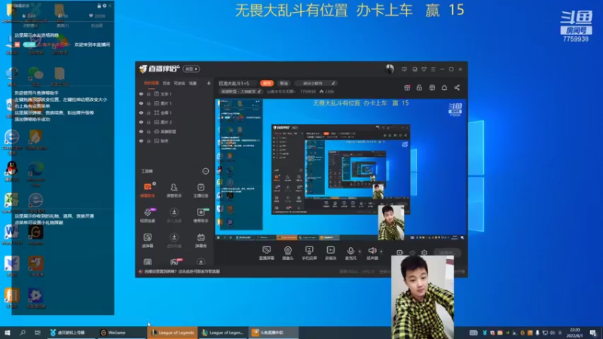The width and height of the screenshot is (603, 339).
Task: Select the 英雄联盟 source row
Action: pos(175,131)
